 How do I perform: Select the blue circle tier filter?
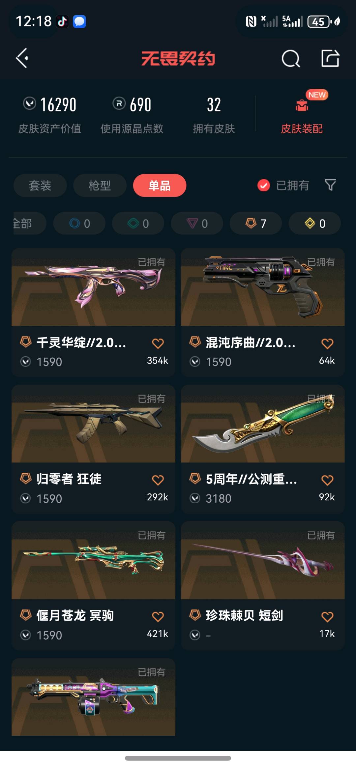point(79,223)
